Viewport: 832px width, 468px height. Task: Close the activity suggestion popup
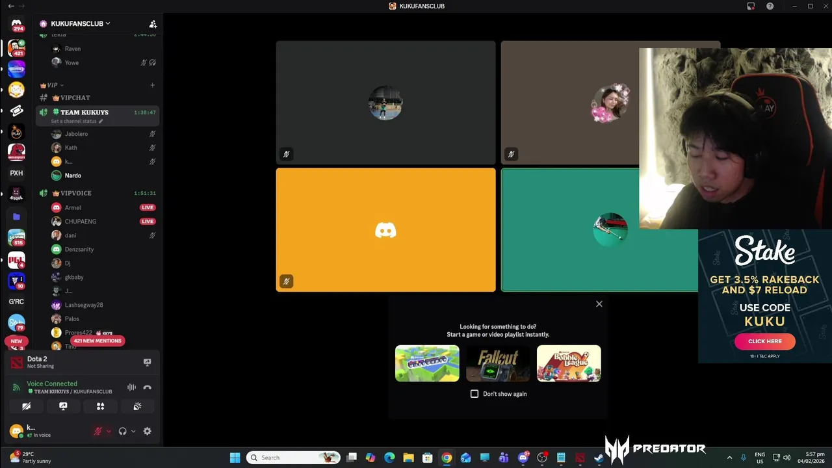coord(599,304)
